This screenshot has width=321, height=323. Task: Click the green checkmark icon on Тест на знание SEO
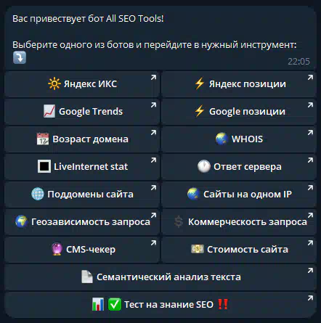click(114, 304)
